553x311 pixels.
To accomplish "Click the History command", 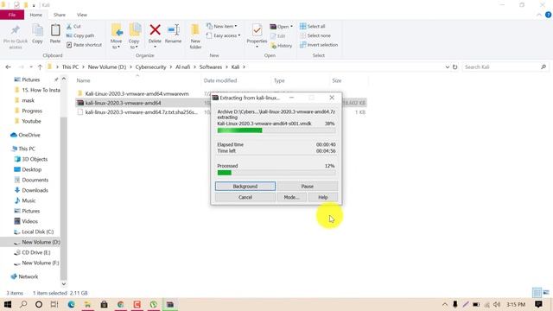I will 281,46.
